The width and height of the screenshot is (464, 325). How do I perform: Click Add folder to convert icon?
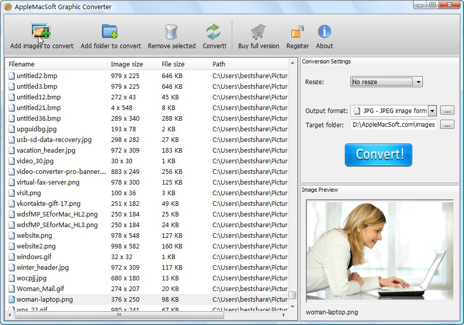pos(110,32)
